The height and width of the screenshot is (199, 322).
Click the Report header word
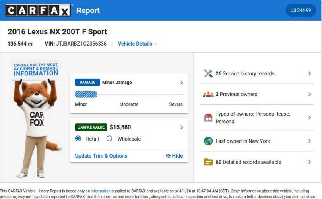click(x=88, y=10)
